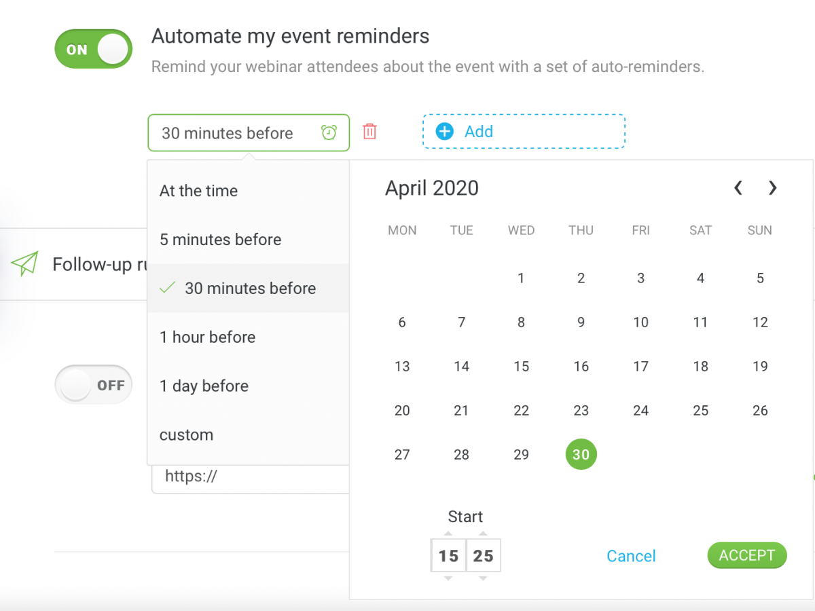Click the checkmark beside 30 minutes before
815x611 pixels.
point(166,287)
